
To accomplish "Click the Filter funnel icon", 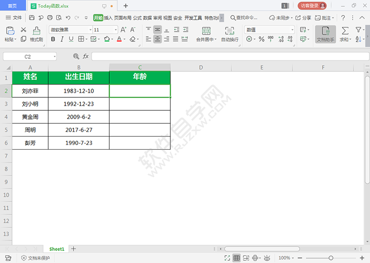I will (358, 30).
